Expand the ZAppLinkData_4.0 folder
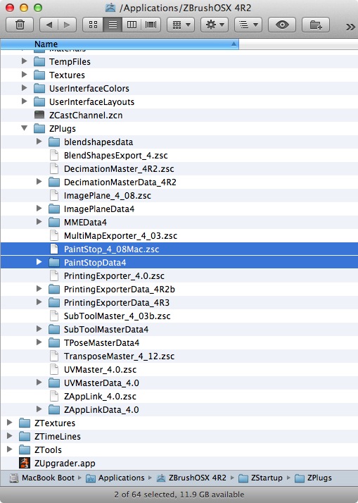Screen dimensions: 358x503 [x=39, y=409]
